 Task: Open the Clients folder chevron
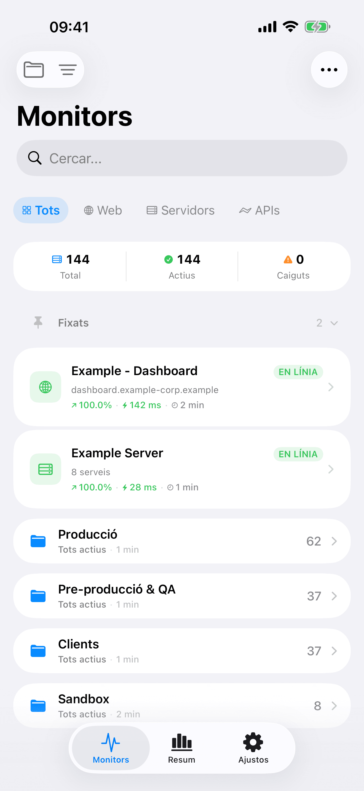[334, 651]
